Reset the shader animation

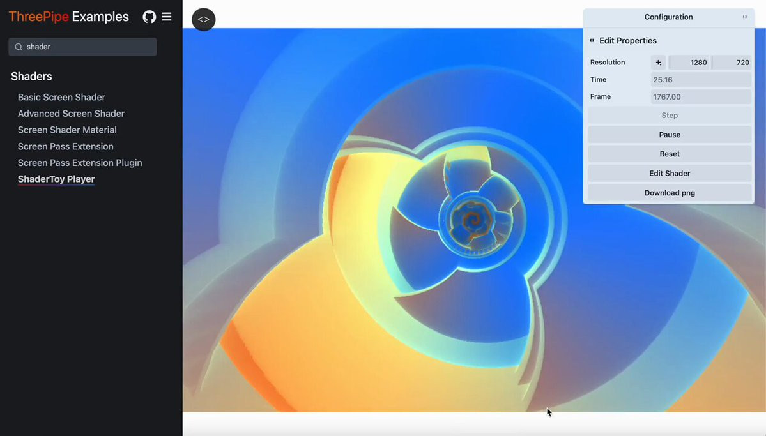[670, 154]
